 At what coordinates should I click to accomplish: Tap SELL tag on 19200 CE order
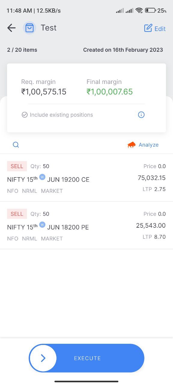tap(17, 166)
